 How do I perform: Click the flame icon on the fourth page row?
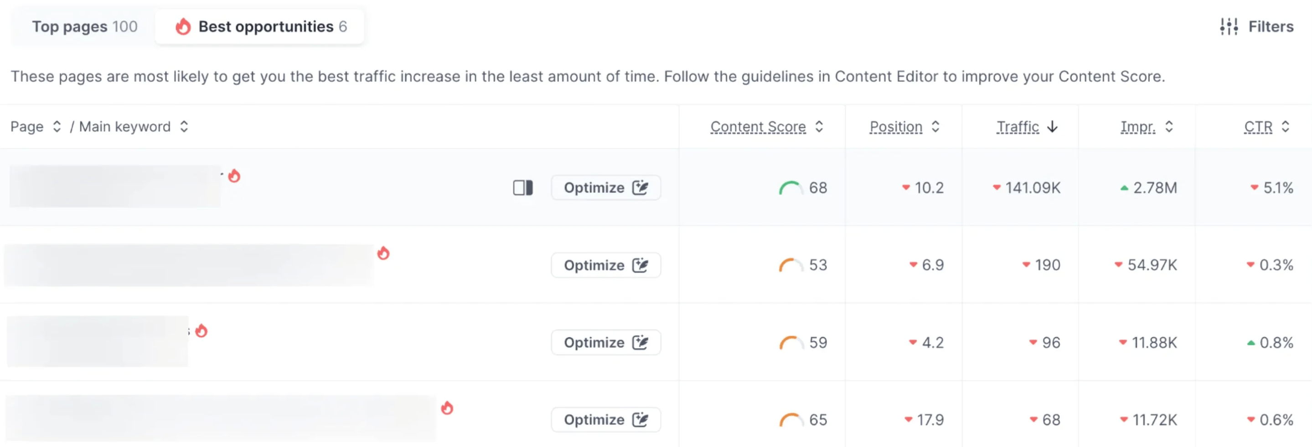pos(447,408)
